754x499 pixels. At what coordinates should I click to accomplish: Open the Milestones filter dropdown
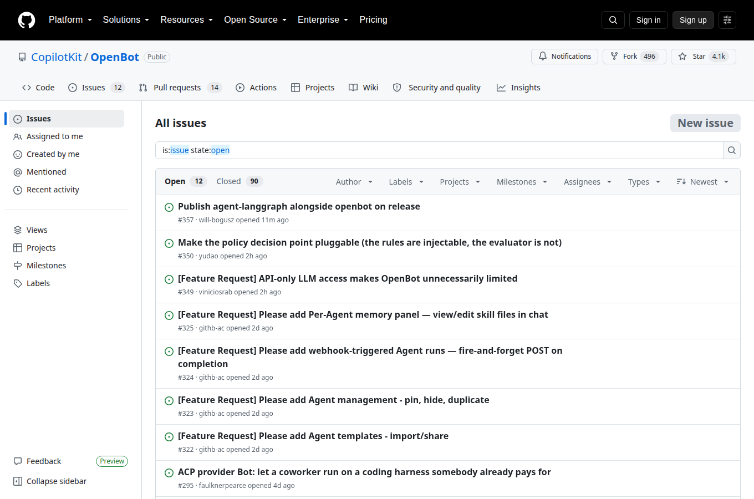pos(522,182)
